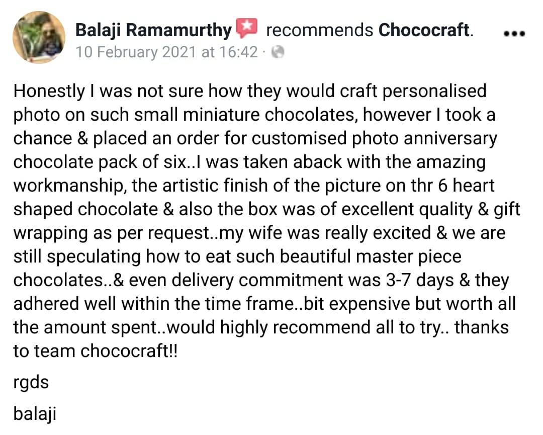Click the text 'delivery commitment was 3-7 days'
The height and width of the screenshot is (435, 543).
[313, 280]
